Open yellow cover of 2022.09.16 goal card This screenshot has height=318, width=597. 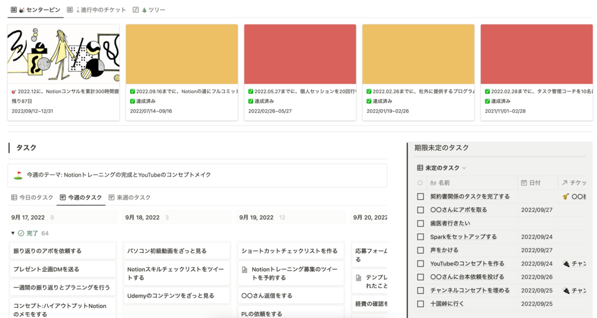(182, 55)
